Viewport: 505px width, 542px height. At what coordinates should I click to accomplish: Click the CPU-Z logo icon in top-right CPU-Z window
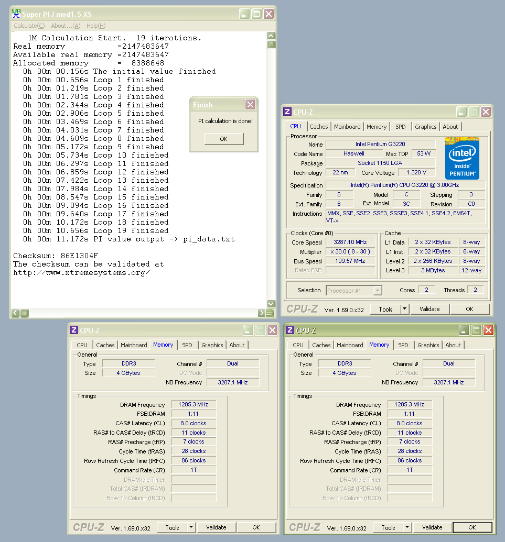pos(287,112)
